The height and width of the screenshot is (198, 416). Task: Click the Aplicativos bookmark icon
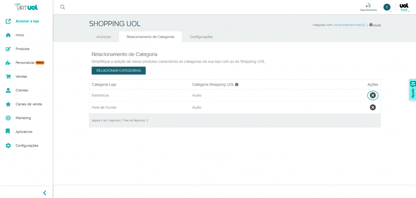(x=8, y=131)
